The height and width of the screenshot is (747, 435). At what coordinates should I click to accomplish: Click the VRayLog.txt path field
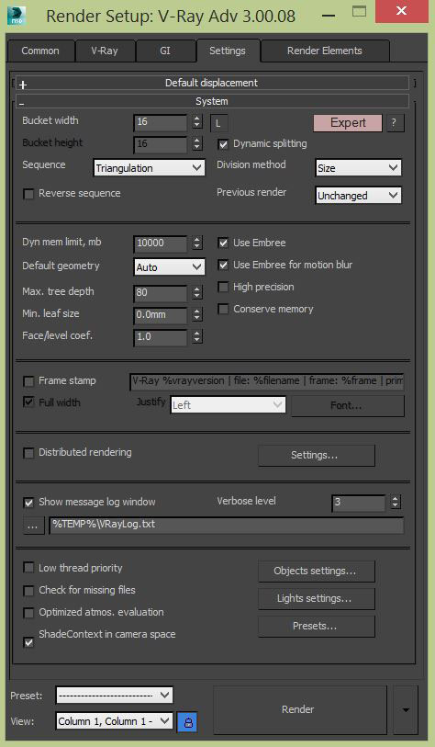(x=226, y=526)
